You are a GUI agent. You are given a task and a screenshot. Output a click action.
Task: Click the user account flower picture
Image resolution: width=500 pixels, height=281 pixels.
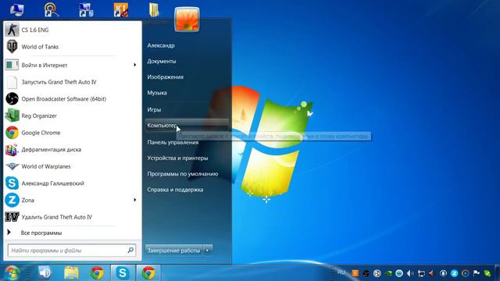pos(187,20)
